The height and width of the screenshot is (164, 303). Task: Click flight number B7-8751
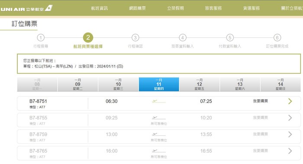[x=38, y=101]
